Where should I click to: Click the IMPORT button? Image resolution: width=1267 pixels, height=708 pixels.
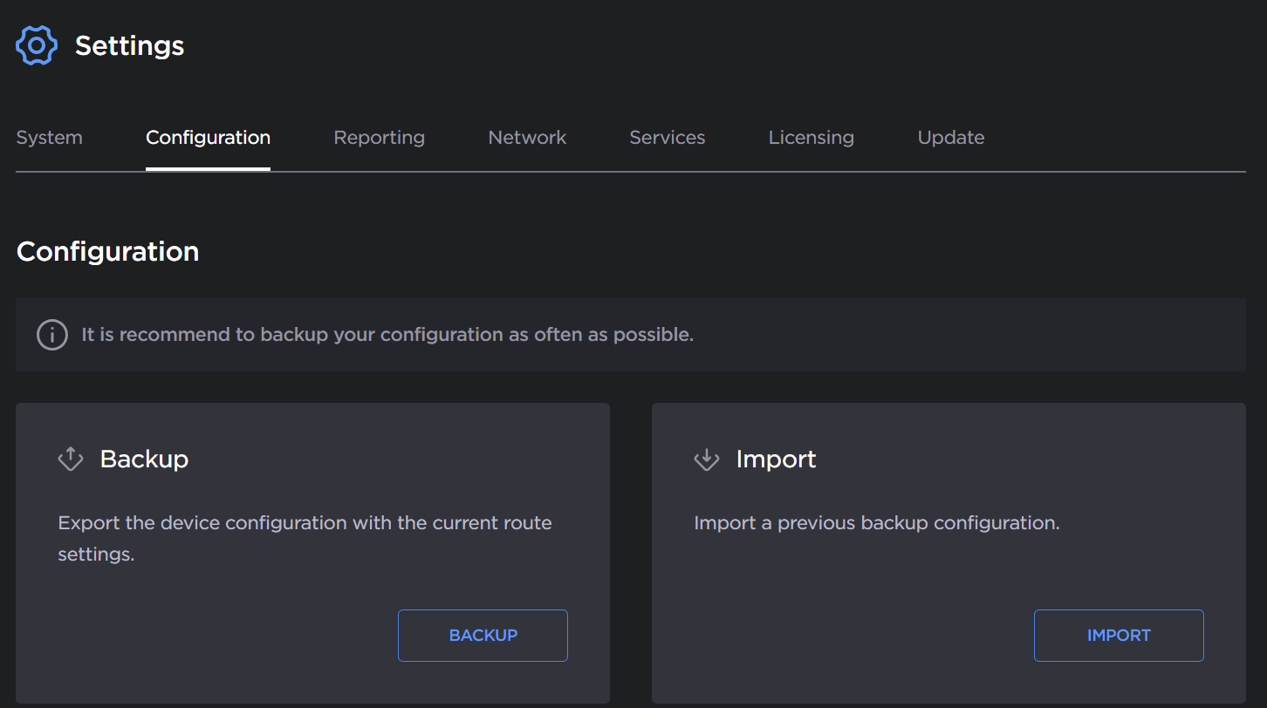(x=1119, y=635)
